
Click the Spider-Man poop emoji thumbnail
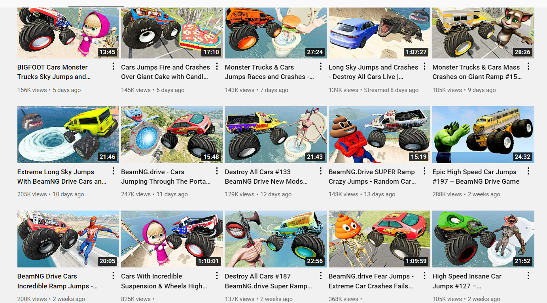[379, 135]
